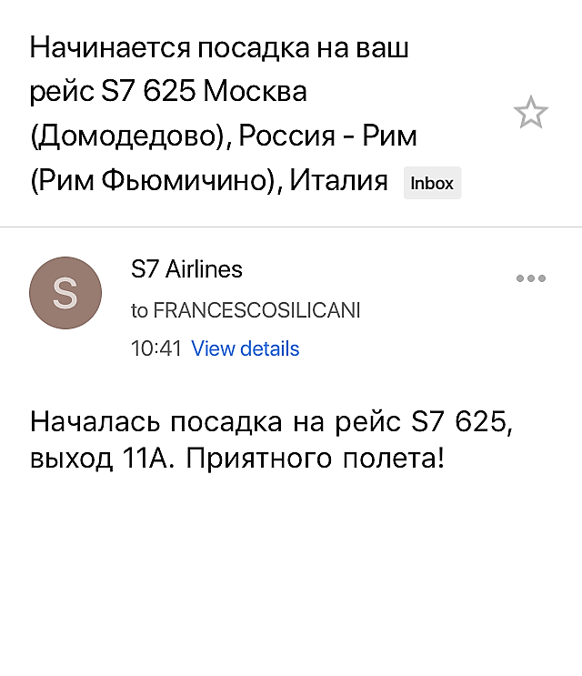Star this S7 boarding email
Viewport: 582px width, 676px height.
pyautogui.click(x=531, y=113)
